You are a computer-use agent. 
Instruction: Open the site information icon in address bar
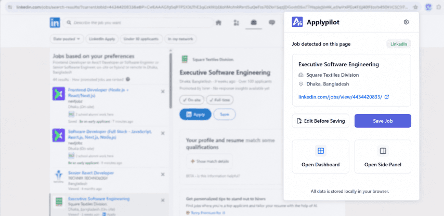[10, 7]
